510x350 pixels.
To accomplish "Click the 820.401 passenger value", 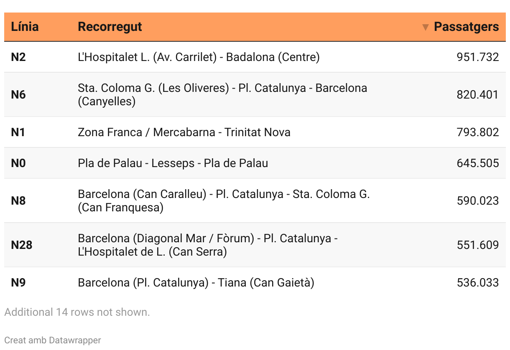I will [478, 94].
